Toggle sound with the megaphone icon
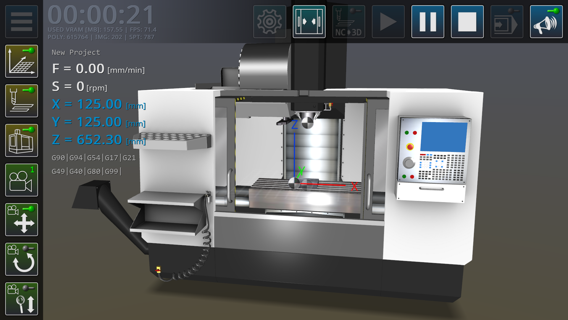568x320 pixels. pos(546,22)
